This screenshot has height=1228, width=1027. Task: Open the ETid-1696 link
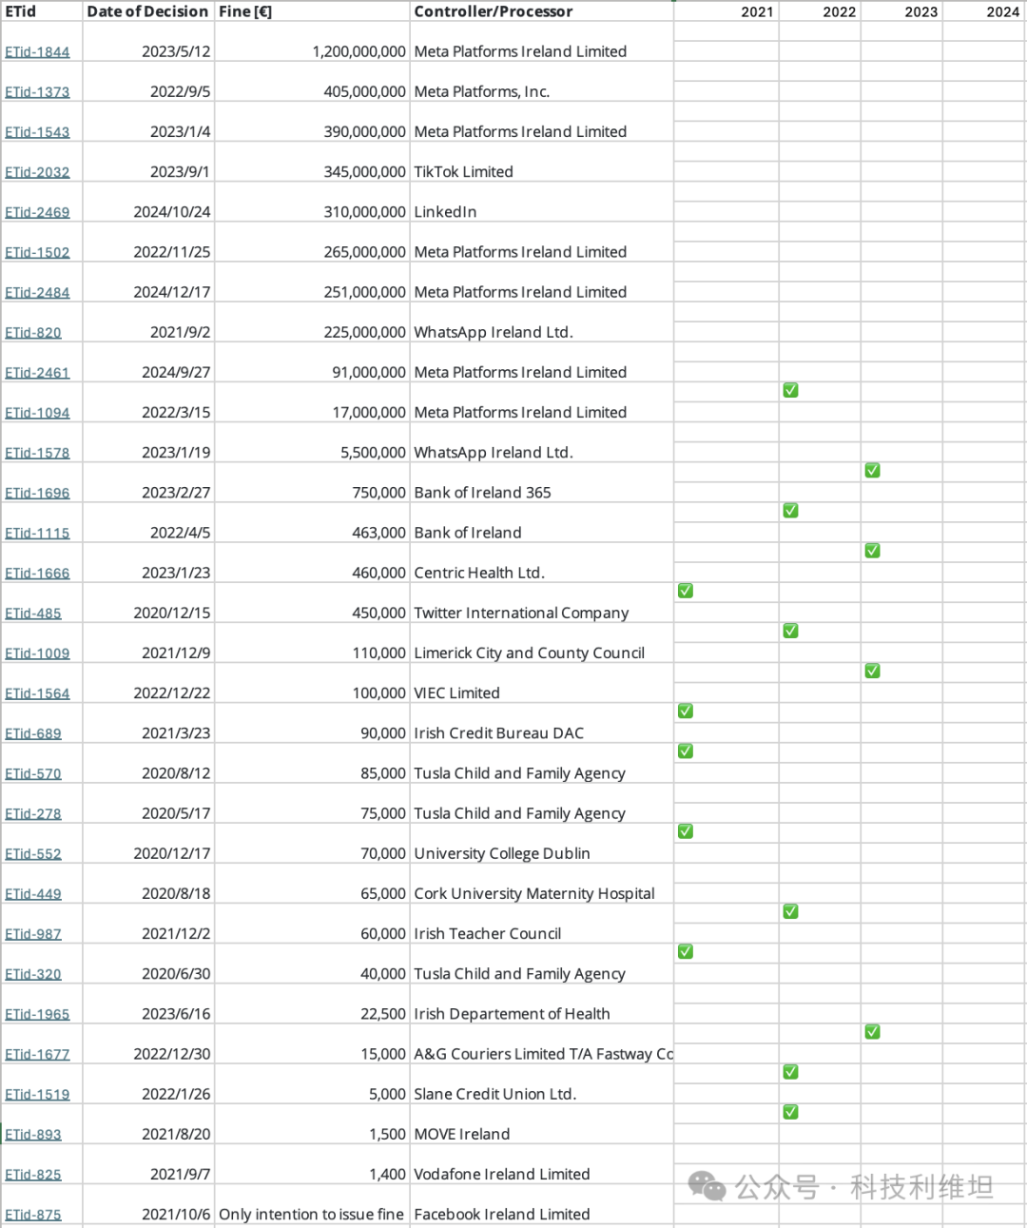tap(37, 493)
